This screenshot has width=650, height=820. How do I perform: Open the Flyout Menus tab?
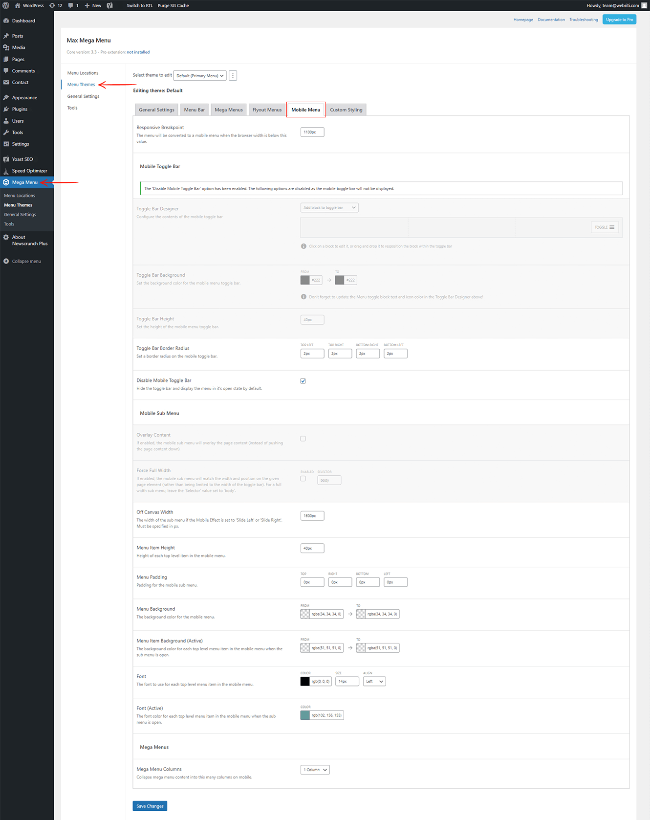(267, 110)
